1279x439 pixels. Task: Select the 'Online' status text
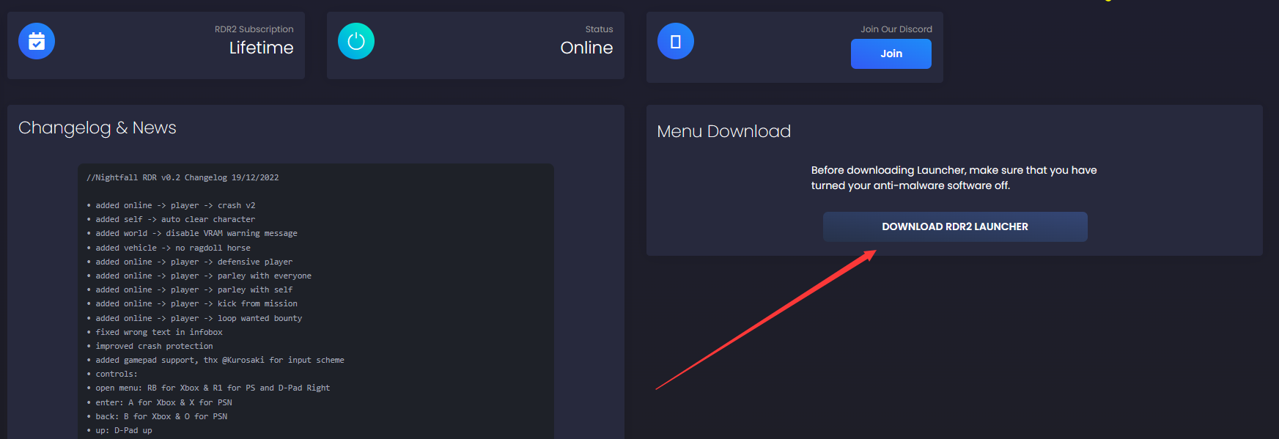point(586,48)
